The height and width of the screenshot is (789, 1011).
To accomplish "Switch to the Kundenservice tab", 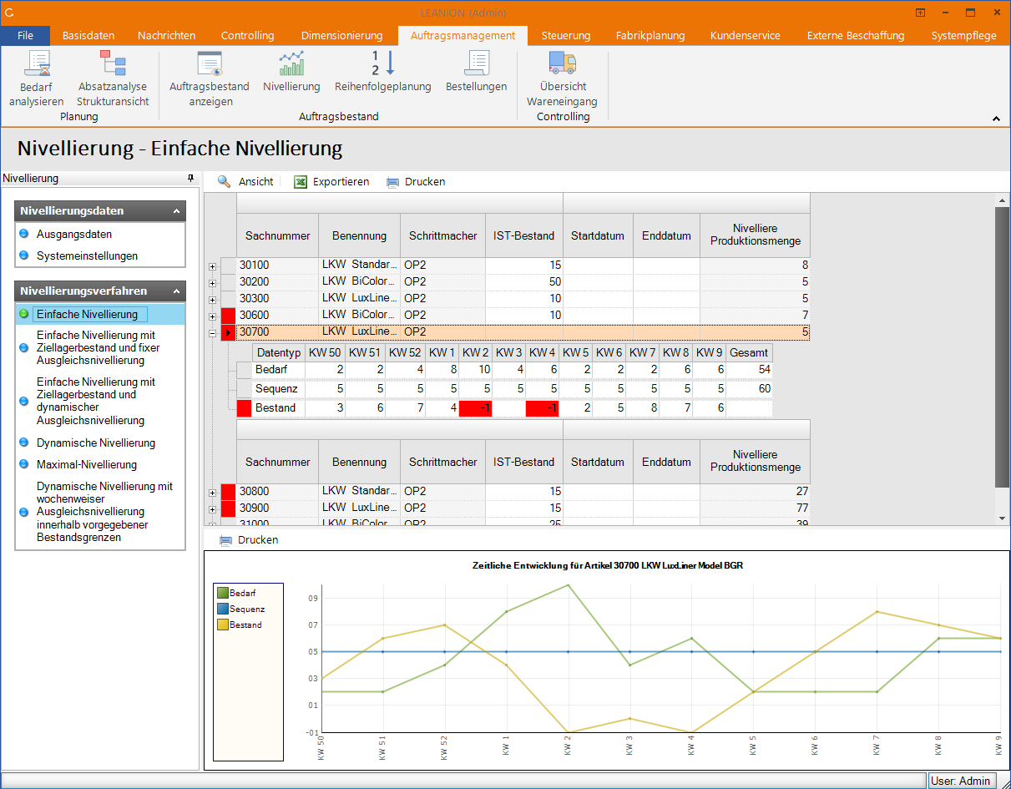I will 745,35.
